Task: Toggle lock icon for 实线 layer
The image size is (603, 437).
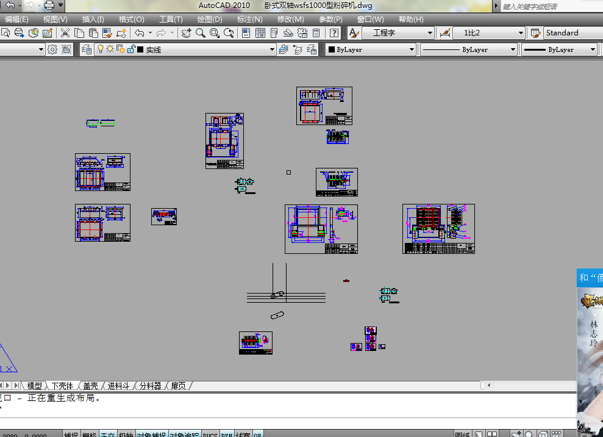Action: (x=131, y=49)
